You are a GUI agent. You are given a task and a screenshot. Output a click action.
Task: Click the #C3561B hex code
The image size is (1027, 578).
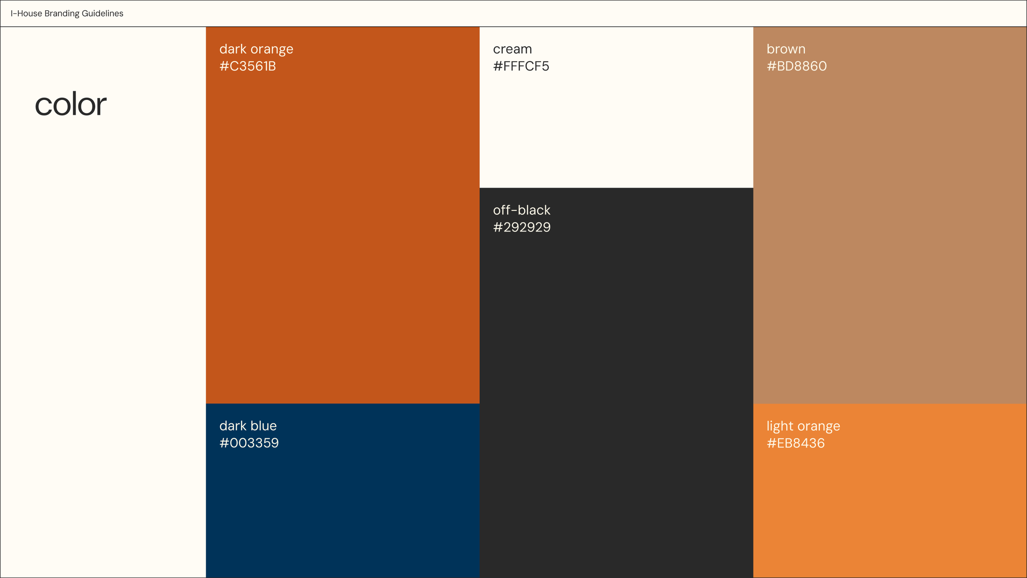[248, 66]
